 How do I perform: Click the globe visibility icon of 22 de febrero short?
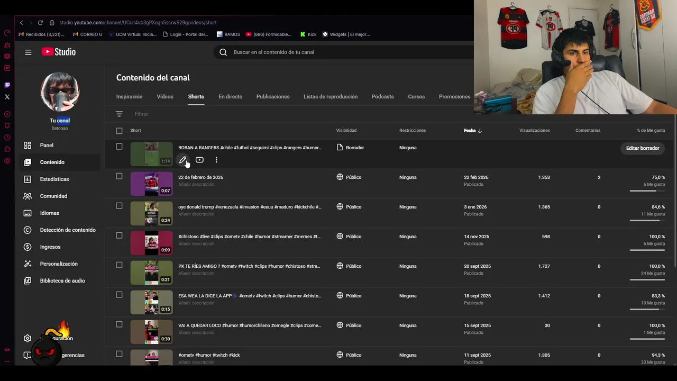pyautogui.click(x=340, y=177)
